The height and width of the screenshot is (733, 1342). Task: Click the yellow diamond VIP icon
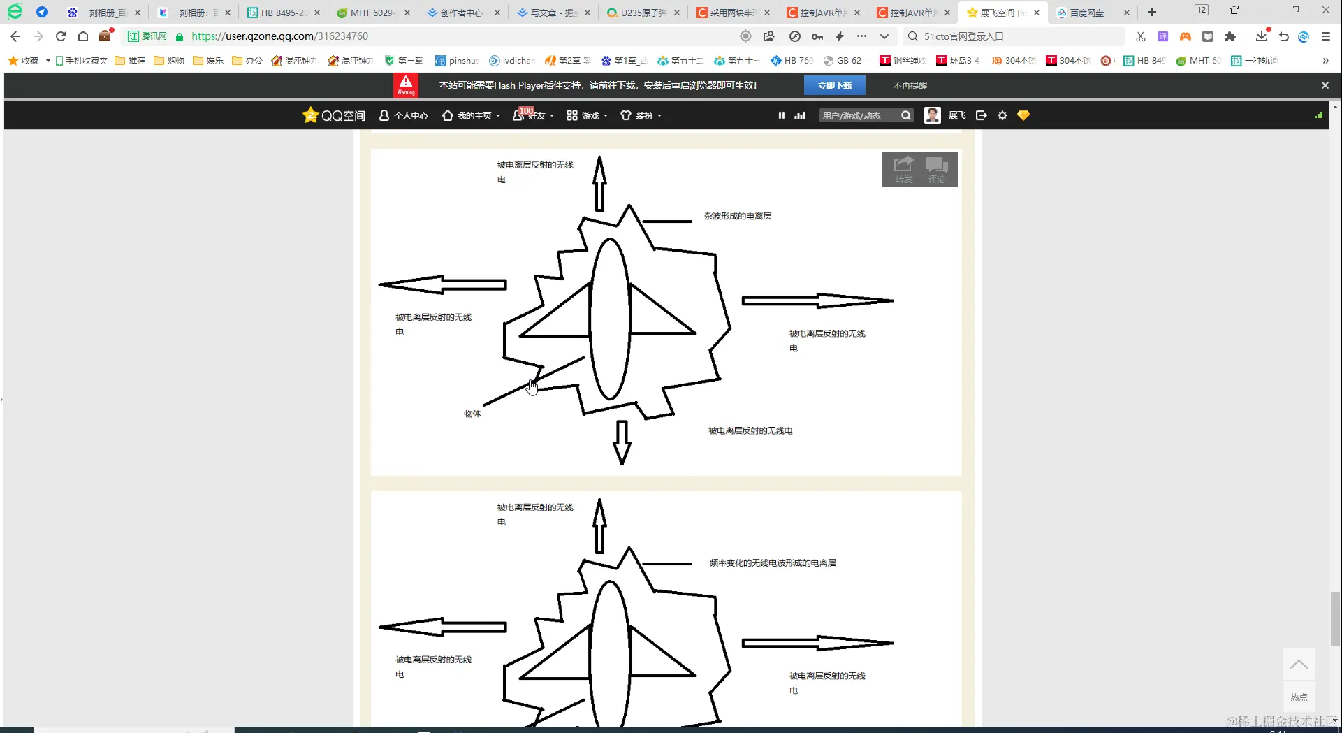coord(1023,115)
